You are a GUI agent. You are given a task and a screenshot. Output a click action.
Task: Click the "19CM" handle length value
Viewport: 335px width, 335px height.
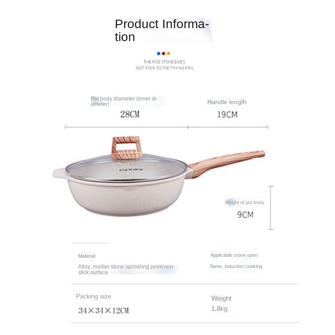227,115
